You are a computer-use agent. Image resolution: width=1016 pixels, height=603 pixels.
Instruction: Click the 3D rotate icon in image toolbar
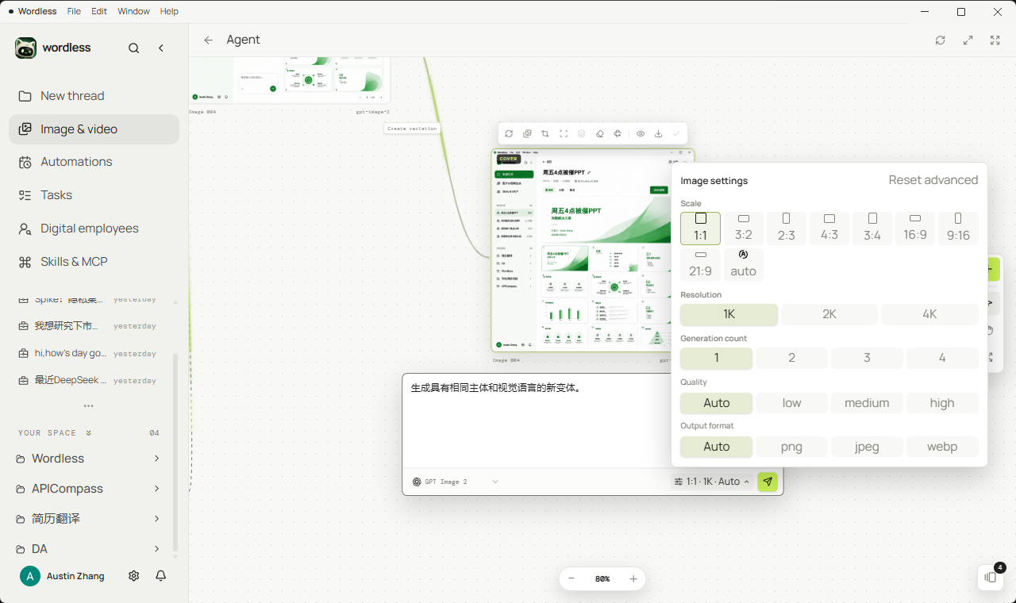click(x=618, y=134)
